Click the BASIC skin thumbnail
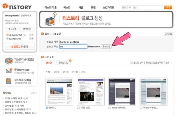 (59, 91)
